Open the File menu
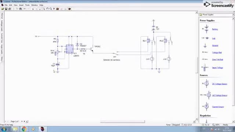Screen dimensions: 235x132 [x=6, y=5]
